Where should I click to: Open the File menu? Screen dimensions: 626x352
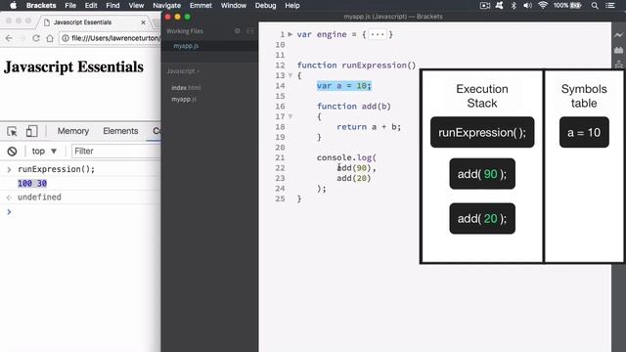(x=70, y=6)
